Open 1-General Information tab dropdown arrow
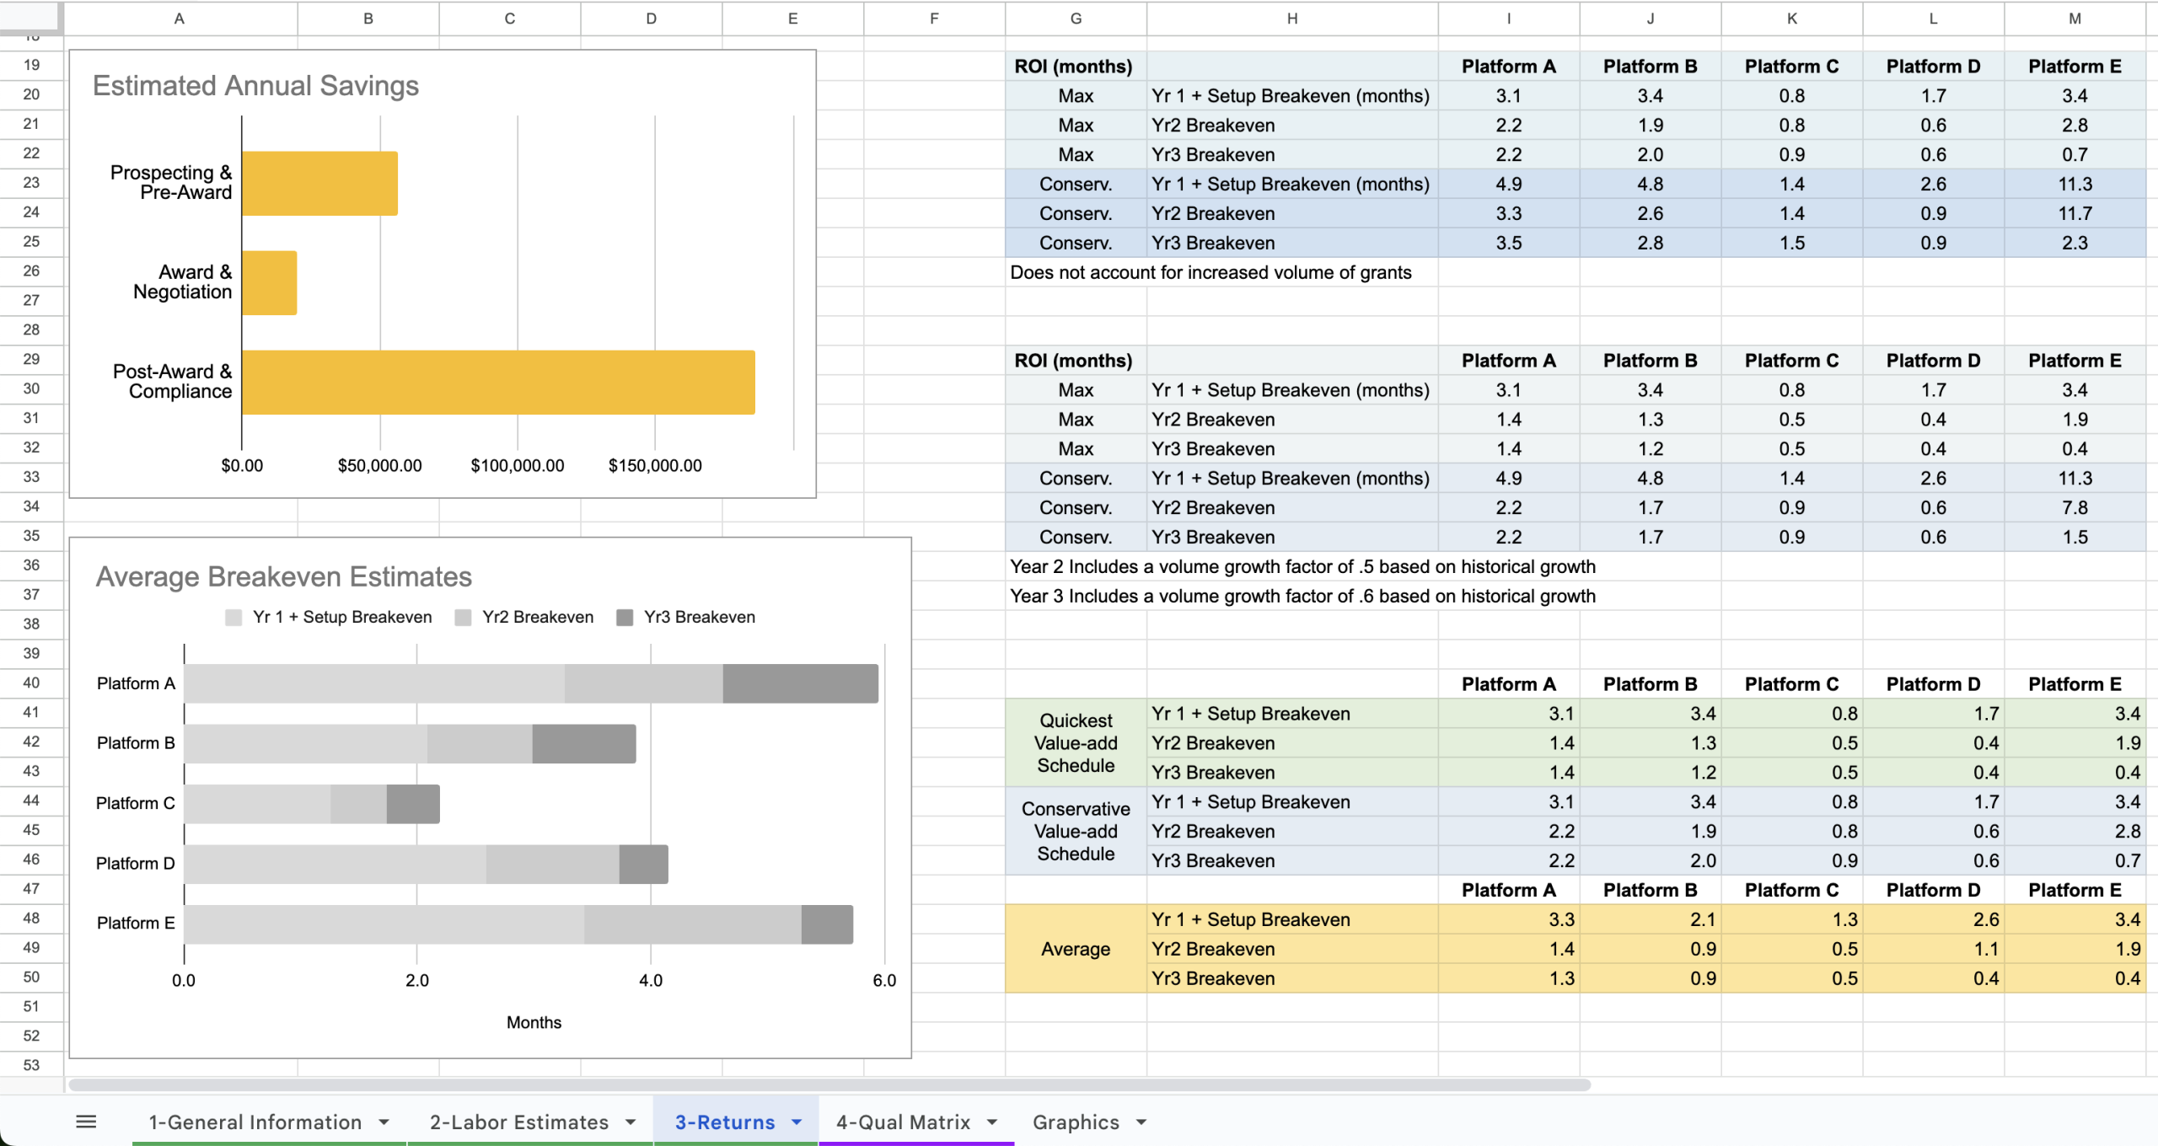2158x1146 pixels. point(384,1122)
